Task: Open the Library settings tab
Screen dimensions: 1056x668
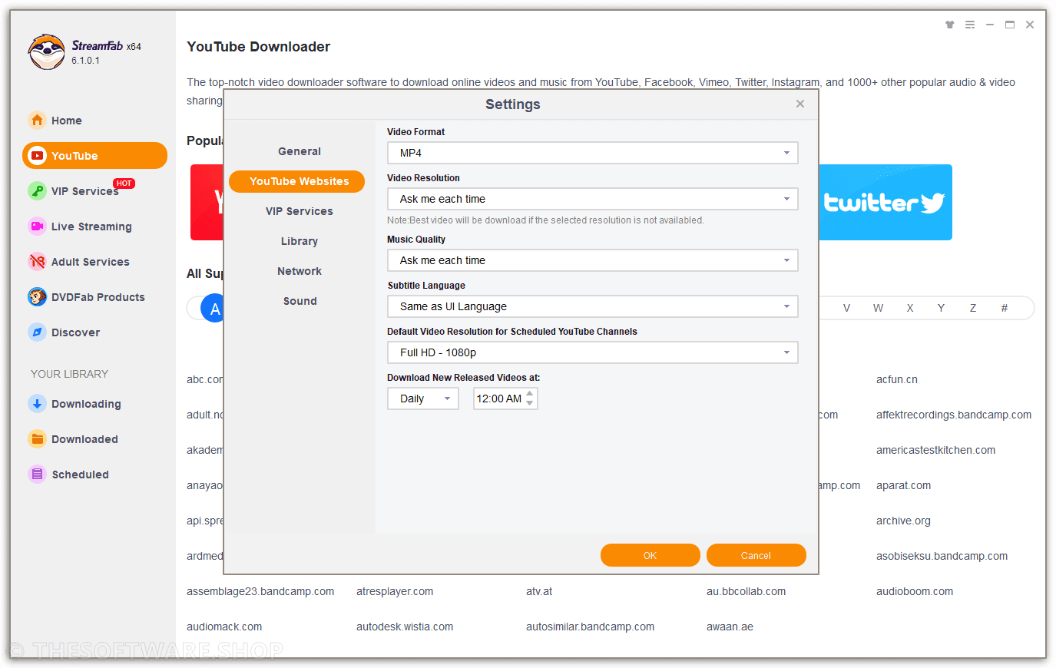Action: coord(300,241)
